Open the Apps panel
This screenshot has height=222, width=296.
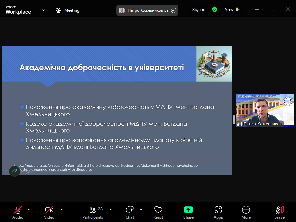[218, 212]
